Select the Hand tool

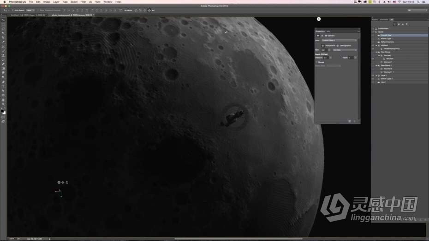3,100
